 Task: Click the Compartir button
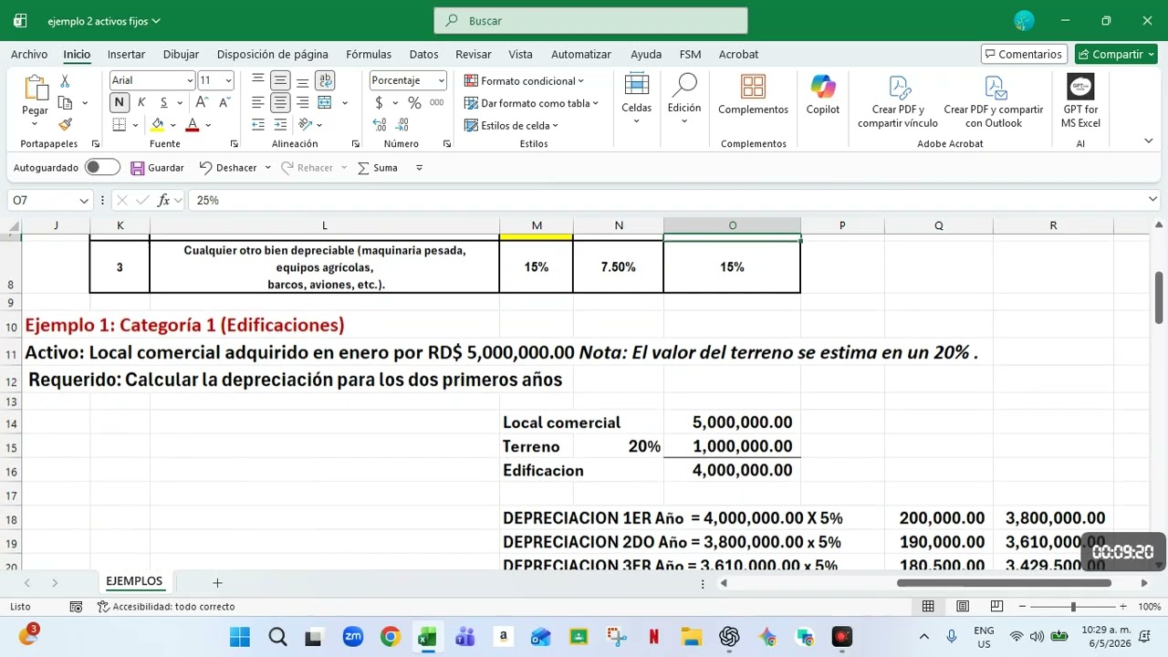1116,54
